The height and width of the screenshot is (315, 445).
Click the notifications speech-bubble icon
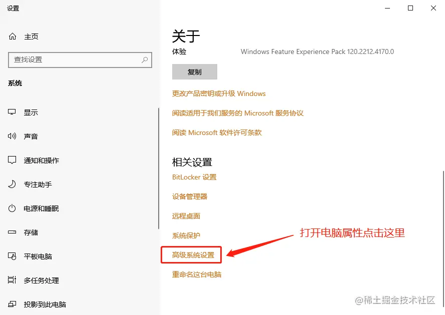(12, 160)
